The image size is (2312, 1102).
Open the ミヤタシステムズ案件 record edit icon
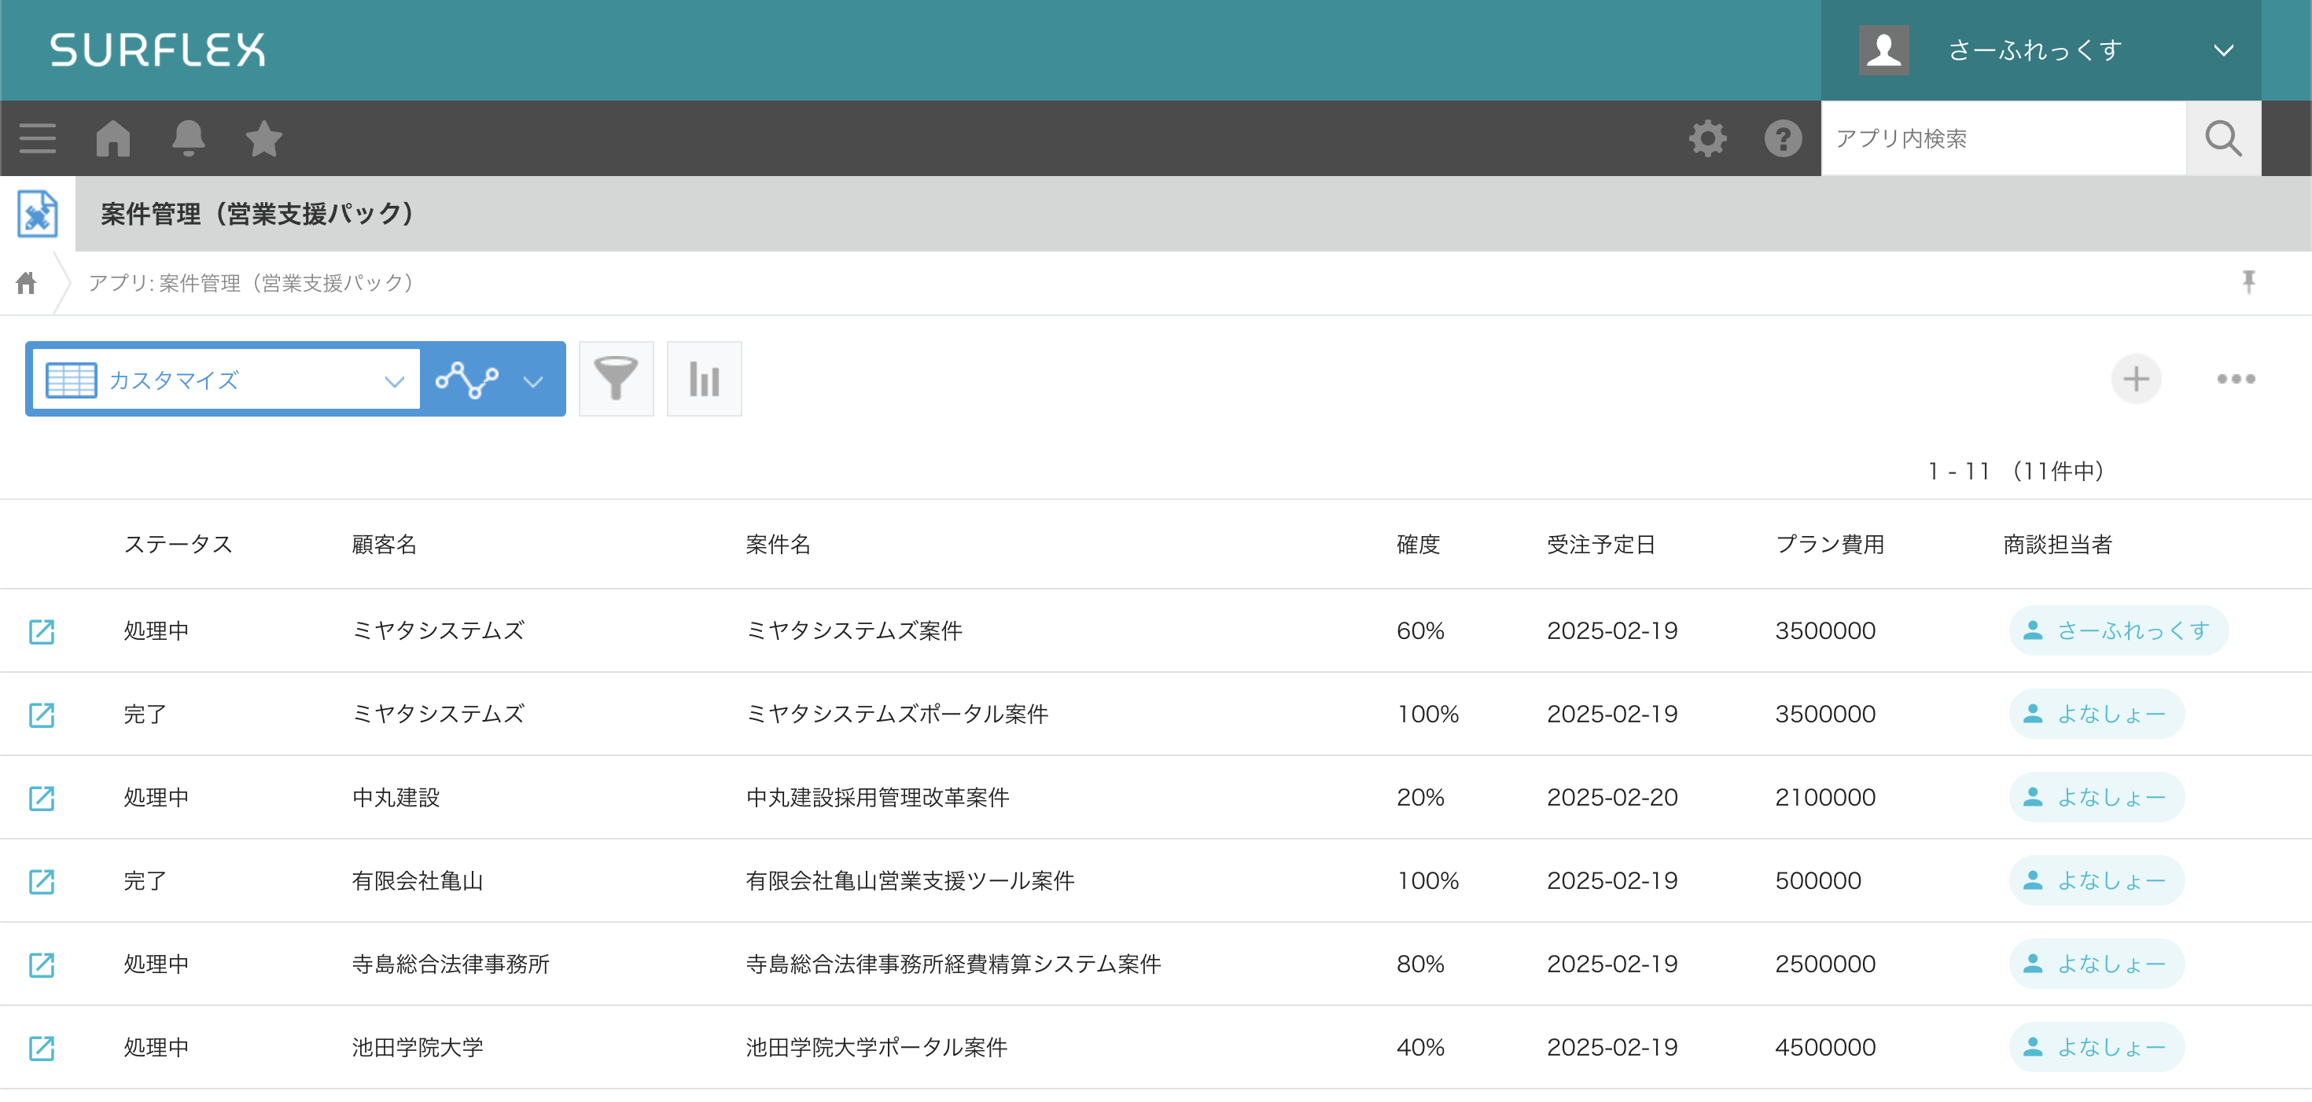42,631
